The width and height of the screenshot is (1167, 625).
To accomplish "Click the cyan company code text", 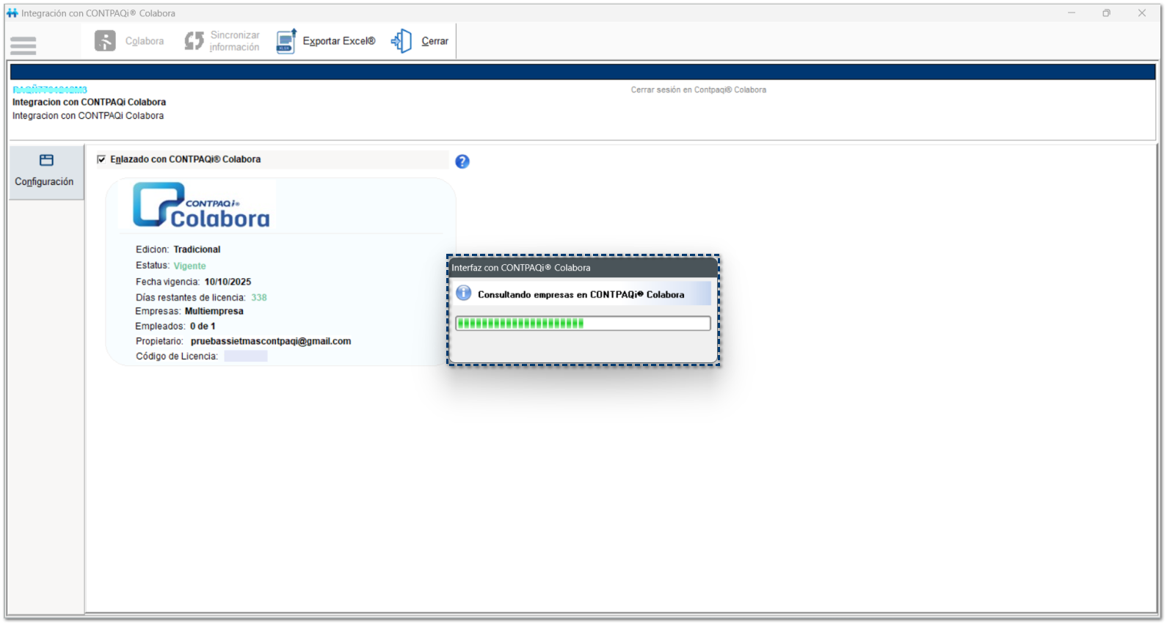I will pyautogui.click(x=50, y=89).
